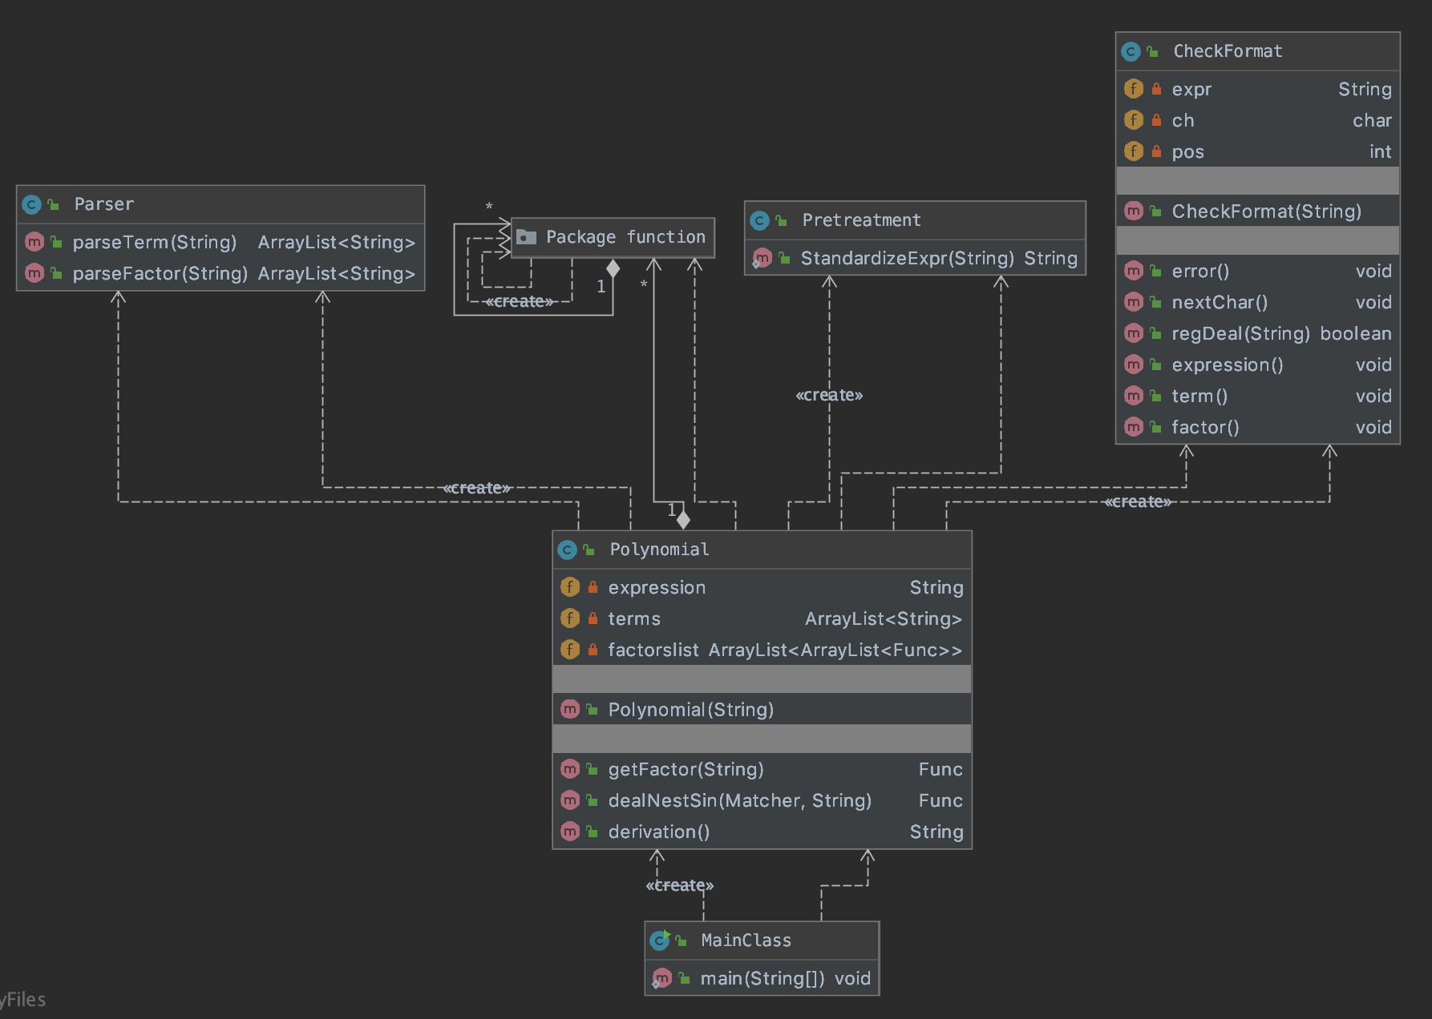
Task: Click the boolean return type of regDeal
Action: point(1356,333)
